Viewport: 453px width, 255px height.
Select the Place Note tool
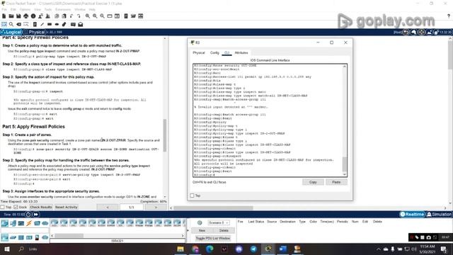pos(35,24)
